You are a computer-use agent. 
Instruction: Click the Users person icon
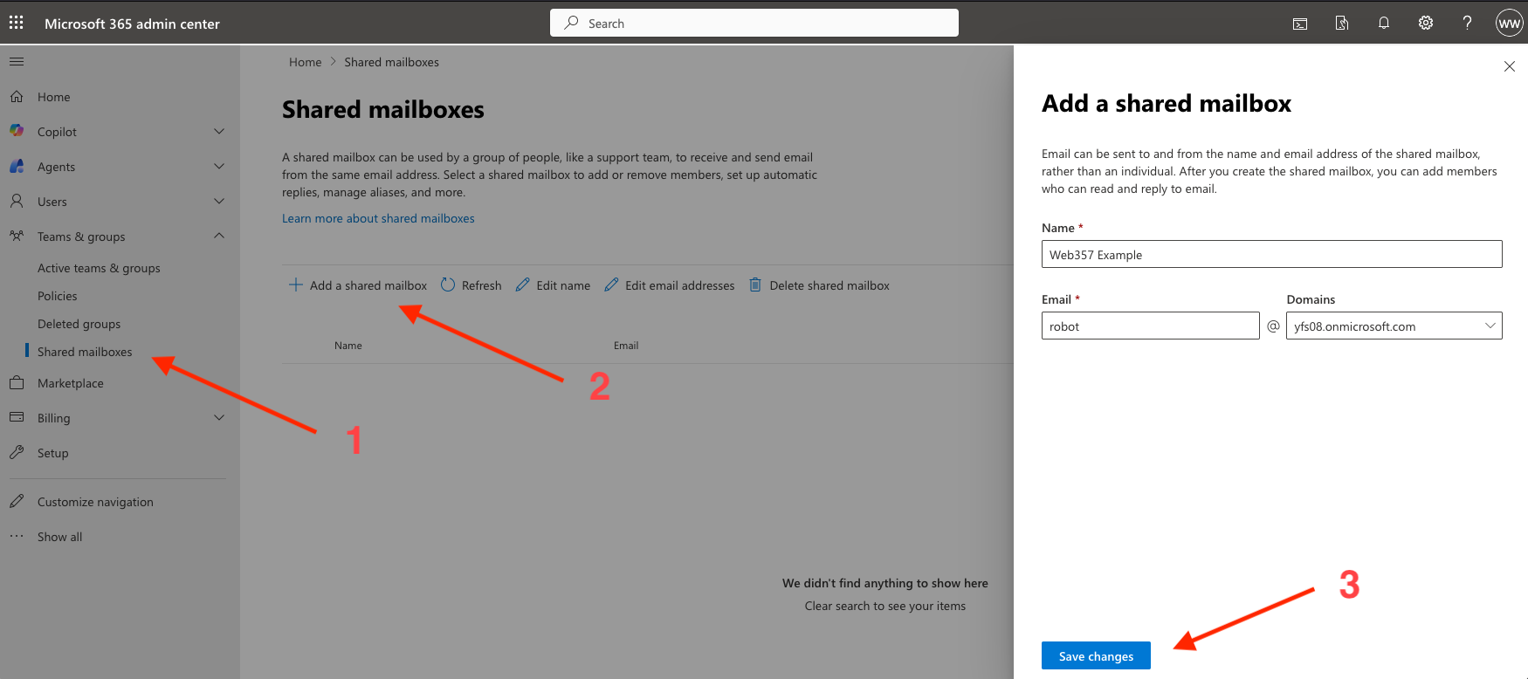pyautogui.click(x=17, y=201)
